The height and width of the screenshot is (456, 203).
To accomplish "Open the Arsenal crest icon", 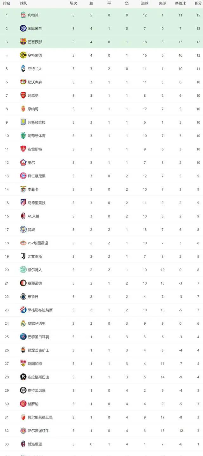I will click(x=23, y=95).
